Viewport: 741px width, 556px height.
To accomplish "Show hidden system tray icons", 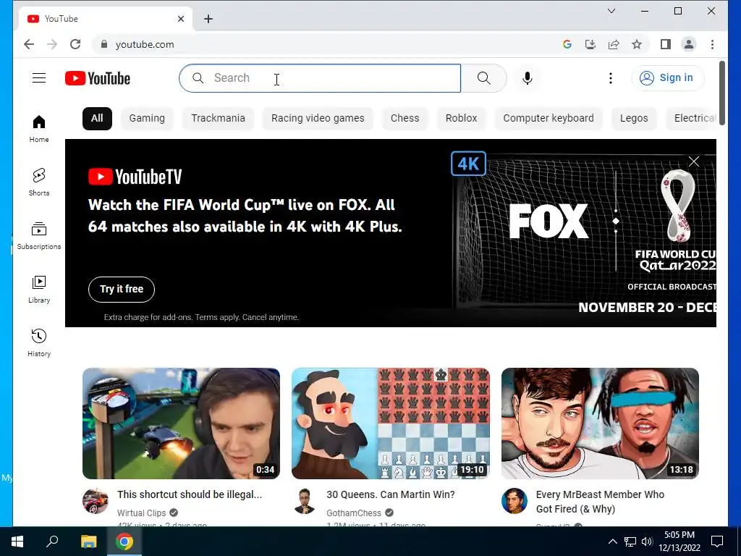I will (x=612, y=542).
